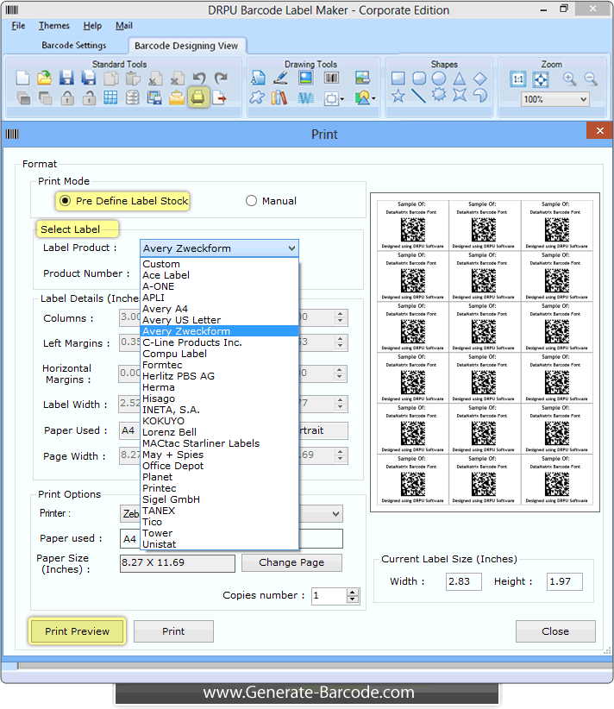Select the Rectangle shape
The height and width of the screenshot is (709, 614).
coord(398,78)
